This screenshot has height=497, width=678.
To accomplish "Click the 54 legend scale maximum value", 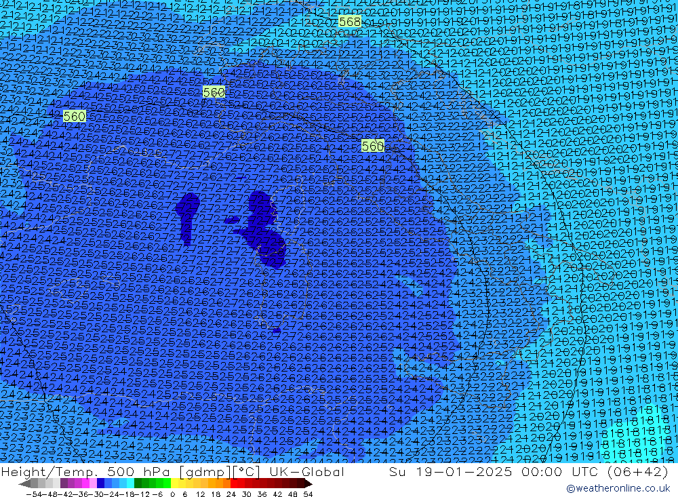I will [308, 494].
